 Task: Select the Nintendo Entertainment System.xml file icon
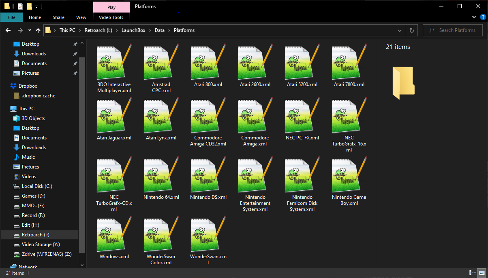pos(255,174)
